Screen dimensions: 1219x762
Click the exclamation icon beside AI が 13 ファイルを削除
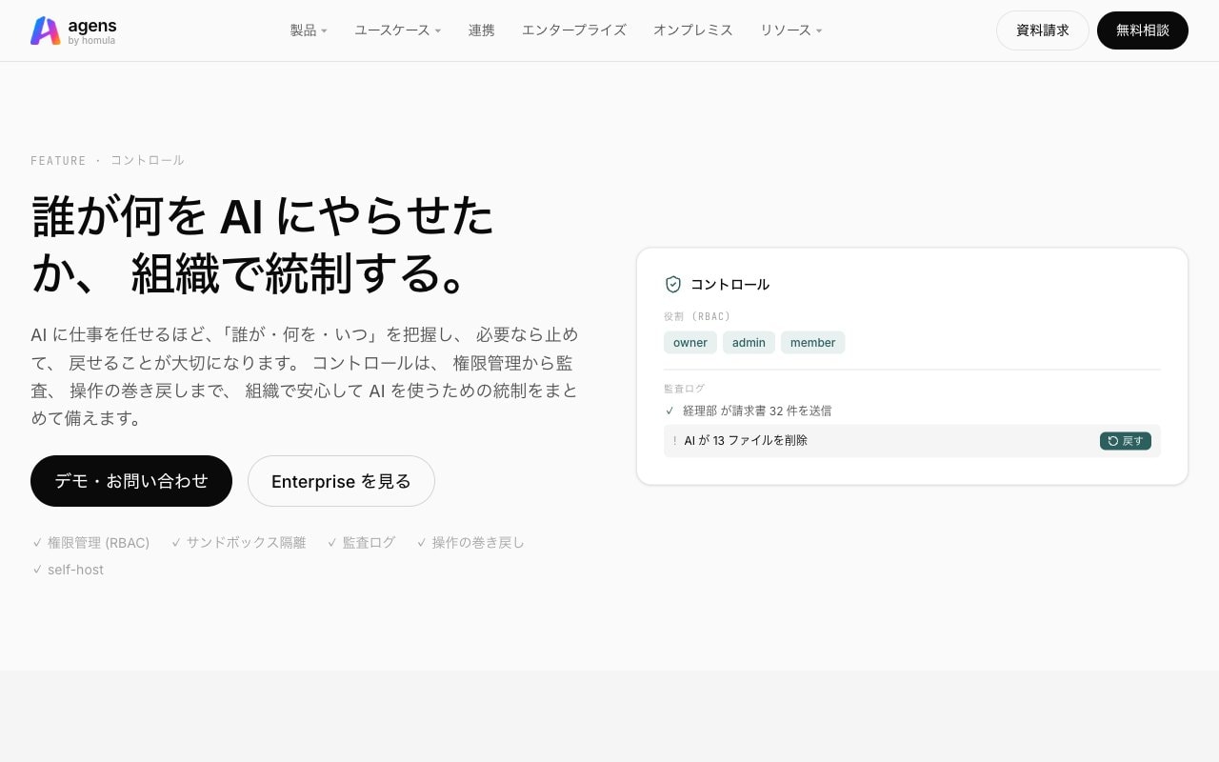coord(674,441)
